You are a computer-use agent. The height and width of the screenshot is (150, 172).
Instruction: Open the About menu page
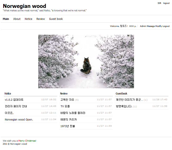click(x=17, y=19)
